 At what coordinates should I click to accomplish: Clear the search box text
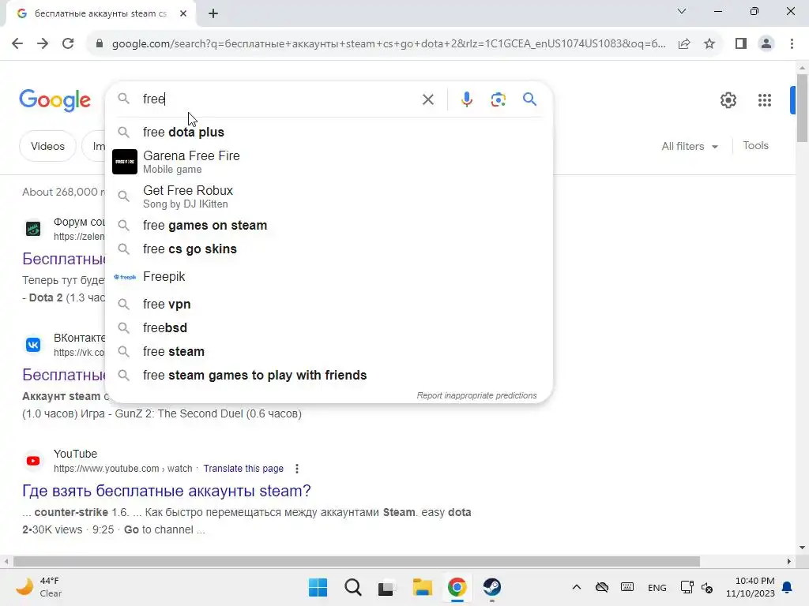pyautogui.click(x=427, y=99)
